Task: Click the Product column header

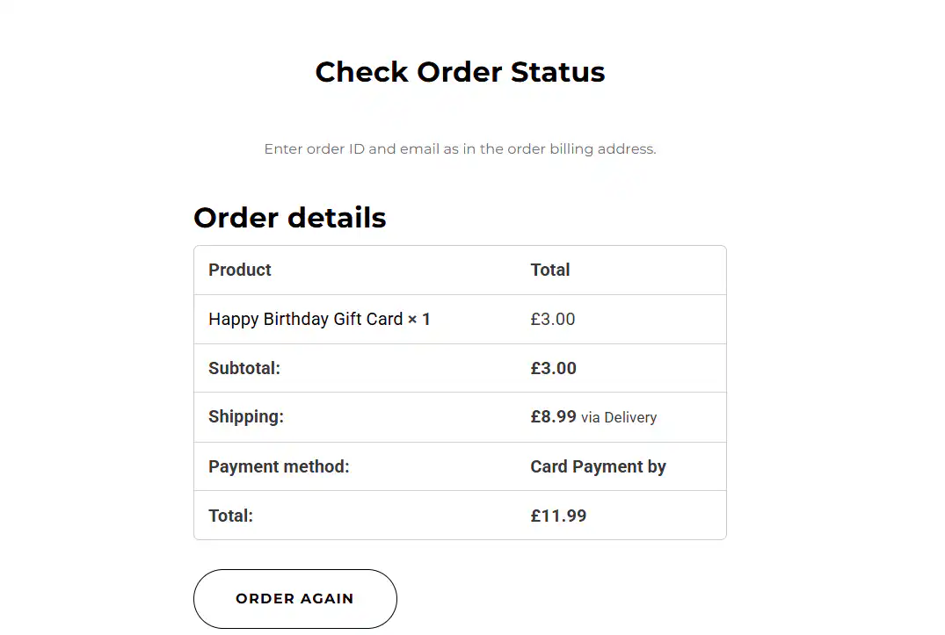Action: (x=240, y=270)
